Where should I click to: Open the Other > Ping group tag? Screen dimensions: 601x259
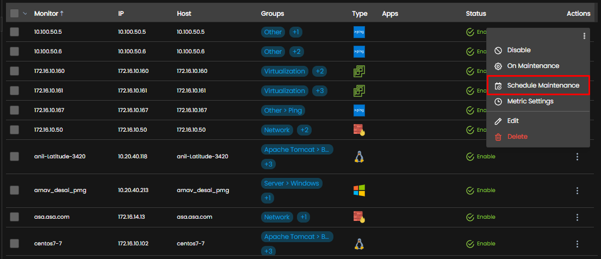tap(283, 110)
